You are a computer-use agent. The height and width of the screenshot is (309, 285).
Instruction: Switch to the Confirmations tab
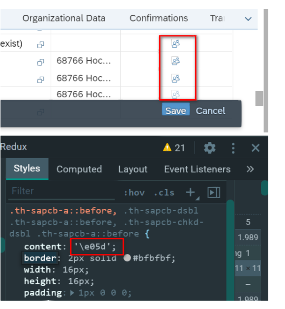coord(159,18)
